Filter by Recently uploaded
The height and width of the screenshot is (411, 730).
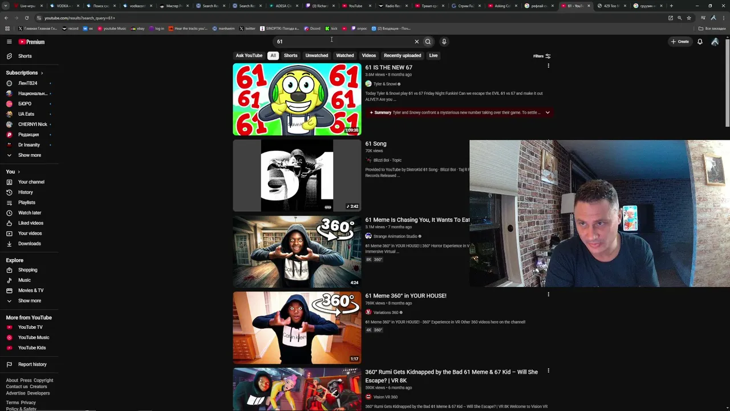[402, 55]
